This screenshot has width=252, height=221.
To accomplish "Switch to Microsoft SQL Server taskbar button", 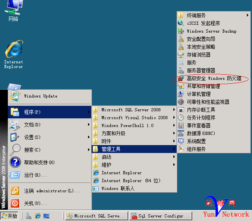I will coord(97,216).
